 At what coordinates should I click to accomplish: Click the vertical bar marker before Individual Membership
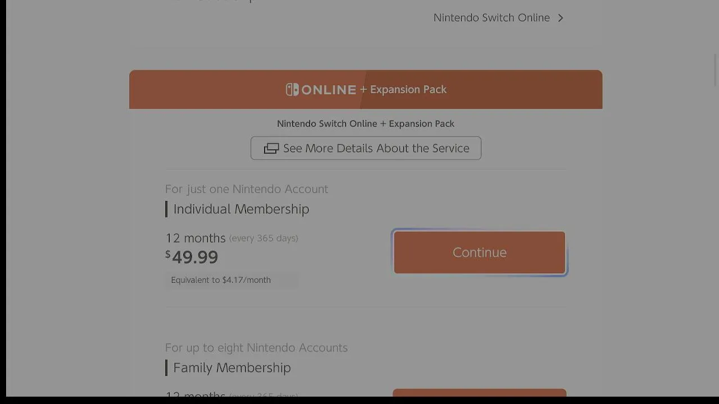point(166,209)
